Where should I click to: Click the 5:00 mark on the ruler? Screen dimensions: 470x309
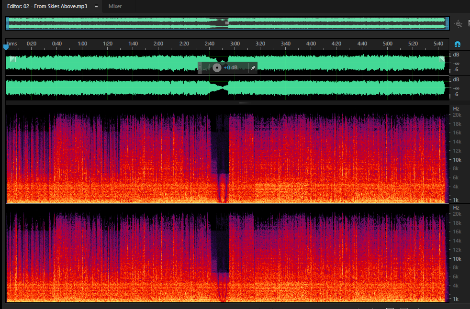tap(387, 44)
